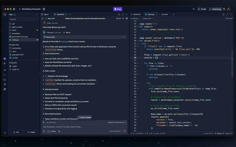Open the Assistant icon in left rail
The image size is (236, 147).
click(5, 64)
